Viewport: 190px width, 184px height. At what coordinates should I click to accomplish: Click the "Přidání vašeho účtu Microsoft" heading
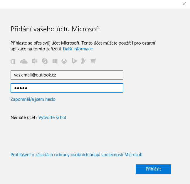pos(56,29)
